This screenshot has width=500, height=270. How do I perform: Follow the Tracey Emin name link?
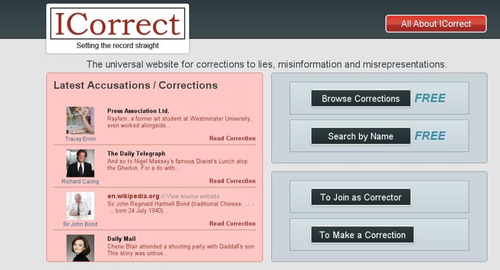[x=80, y=139]
